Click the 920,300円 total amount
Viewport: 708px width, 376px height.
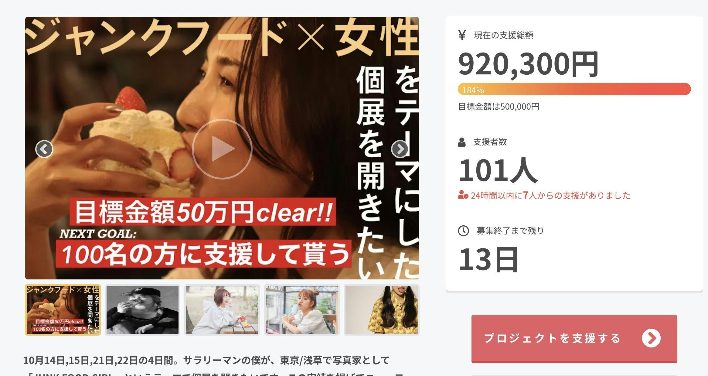528,64
